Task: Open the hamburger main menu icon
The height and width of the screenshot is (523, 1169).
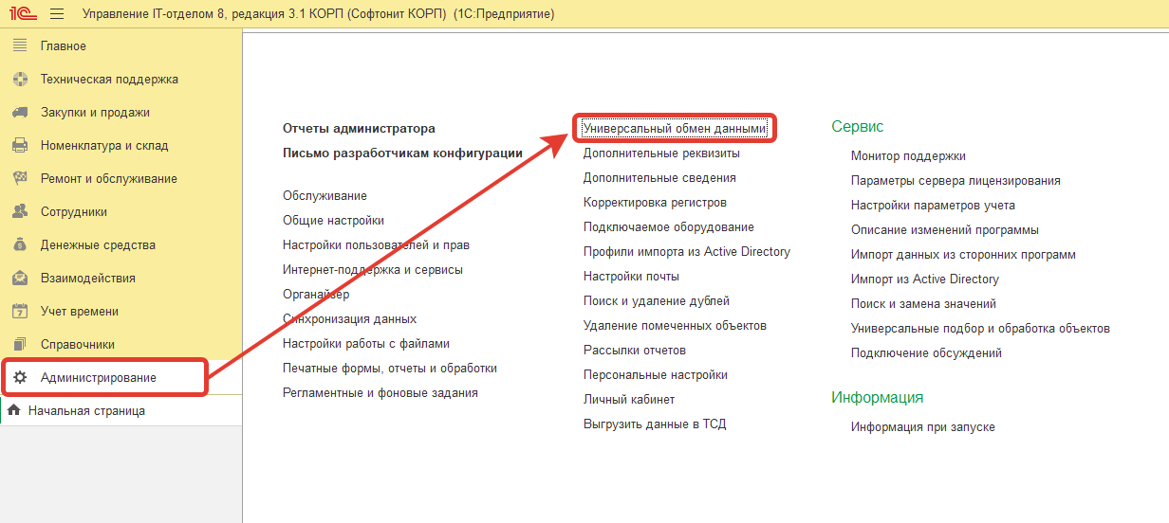Action: coord(56,14)
